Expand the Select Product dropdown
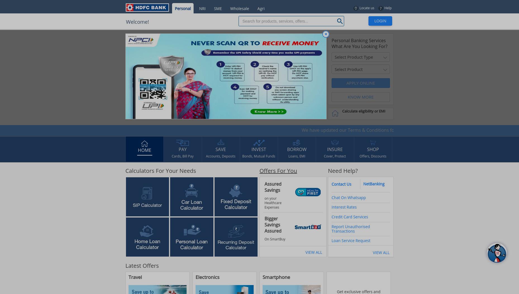This screenshot has height=294, width=519. pyautogui.click(x=361, y=70)
